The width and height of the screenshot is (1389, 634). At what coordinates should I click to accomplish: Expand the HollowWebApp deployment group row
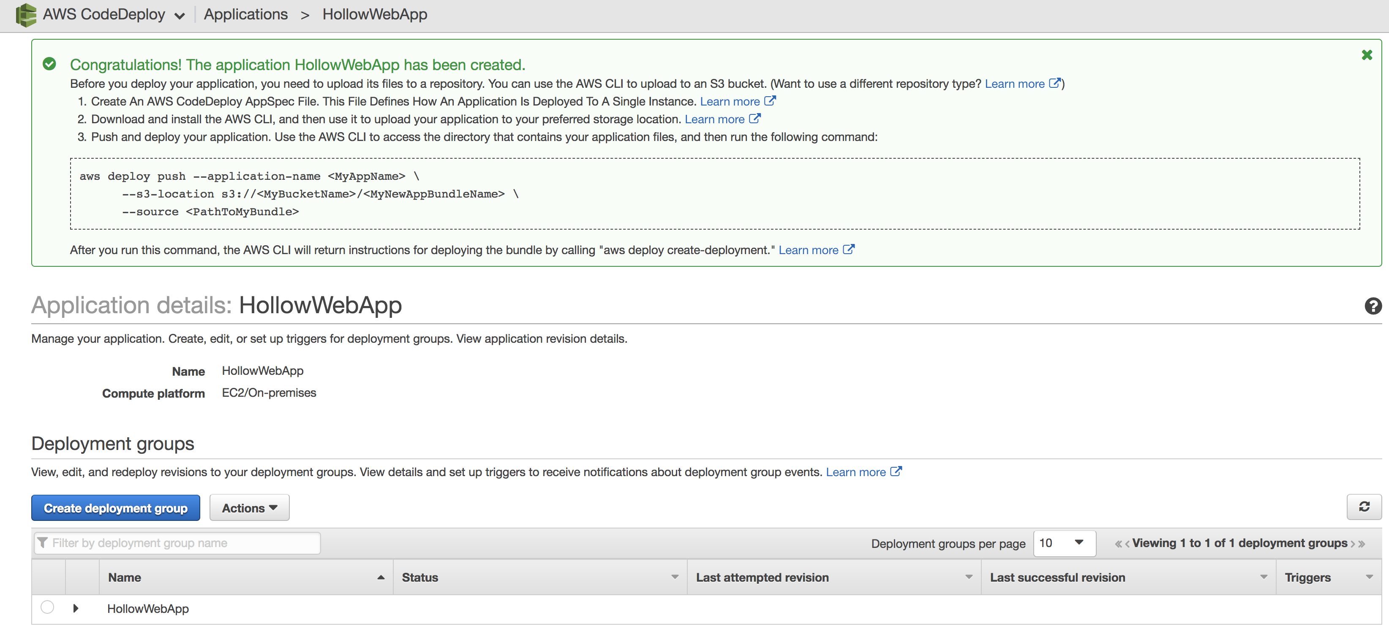pos(76,608)
